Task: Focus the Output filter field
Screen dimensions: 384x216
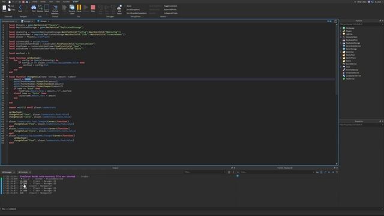Action: [x=205, y=172]
